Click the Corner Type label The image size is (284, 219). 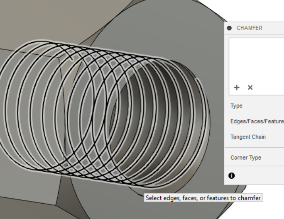(x=246, y=158)
